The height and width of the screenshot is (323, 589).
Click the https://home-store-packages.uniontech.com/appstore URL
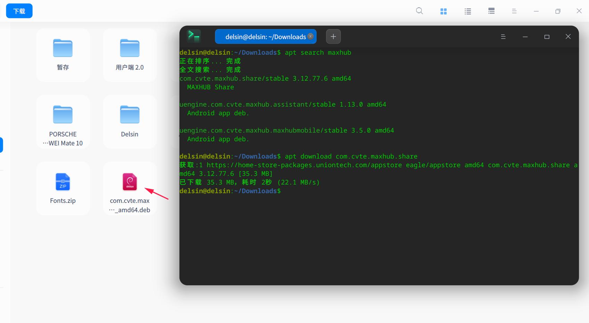tap(304, 165)
